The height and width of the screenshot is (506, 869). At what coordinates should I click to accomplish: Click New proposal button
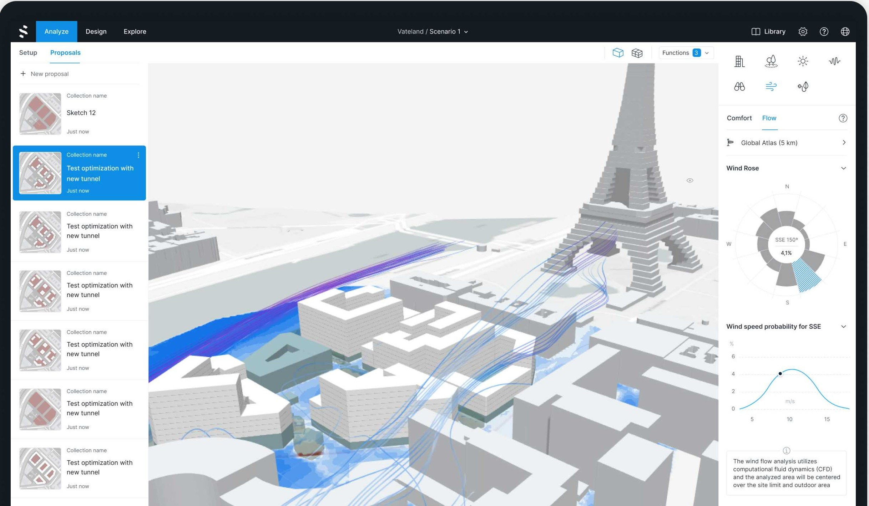click(x=45, y=74)
